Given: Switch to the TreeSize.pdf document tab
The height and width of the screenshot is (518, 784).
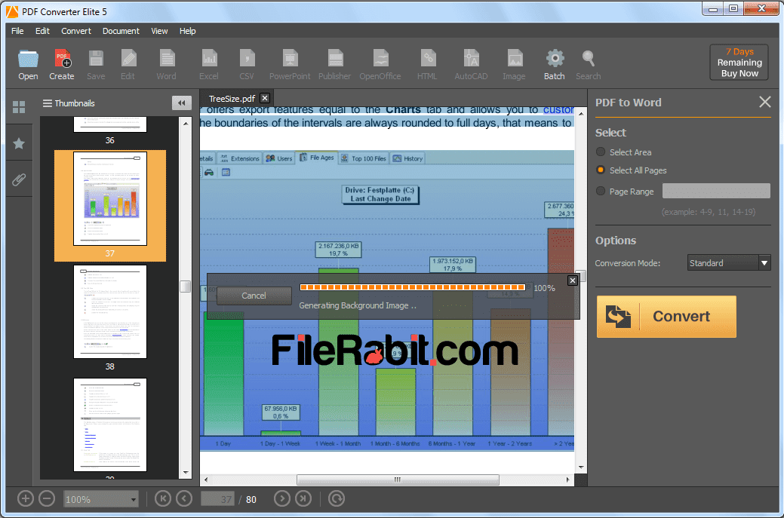Looking at the screenshot, I should [x=232, y=99].
